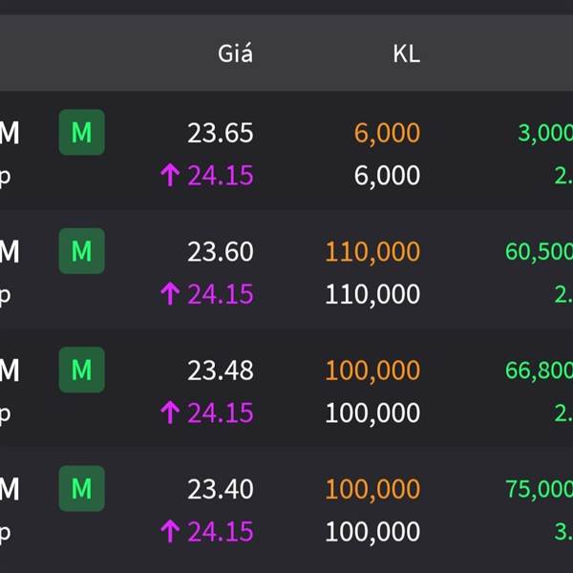Click the purple up arrow under price 23.40
This screenshot has width=573, height=573.
click(x=170, y=531)
